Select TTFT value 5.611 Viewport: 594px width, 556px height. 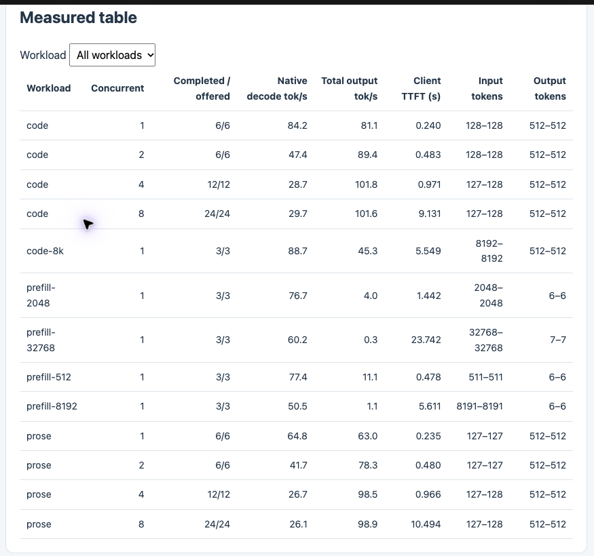(x=430, y=406)
